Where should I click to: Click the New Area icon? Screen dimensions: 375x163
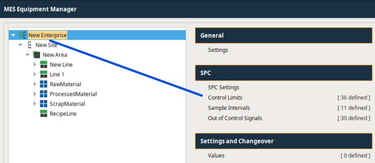click(x=37, y=55)
